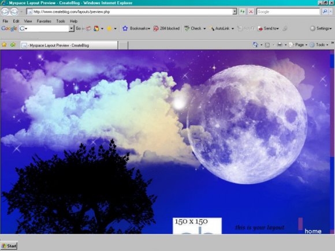335x251 pixels.
Task: Expand the address bar history dropdown
Action: 234,12
